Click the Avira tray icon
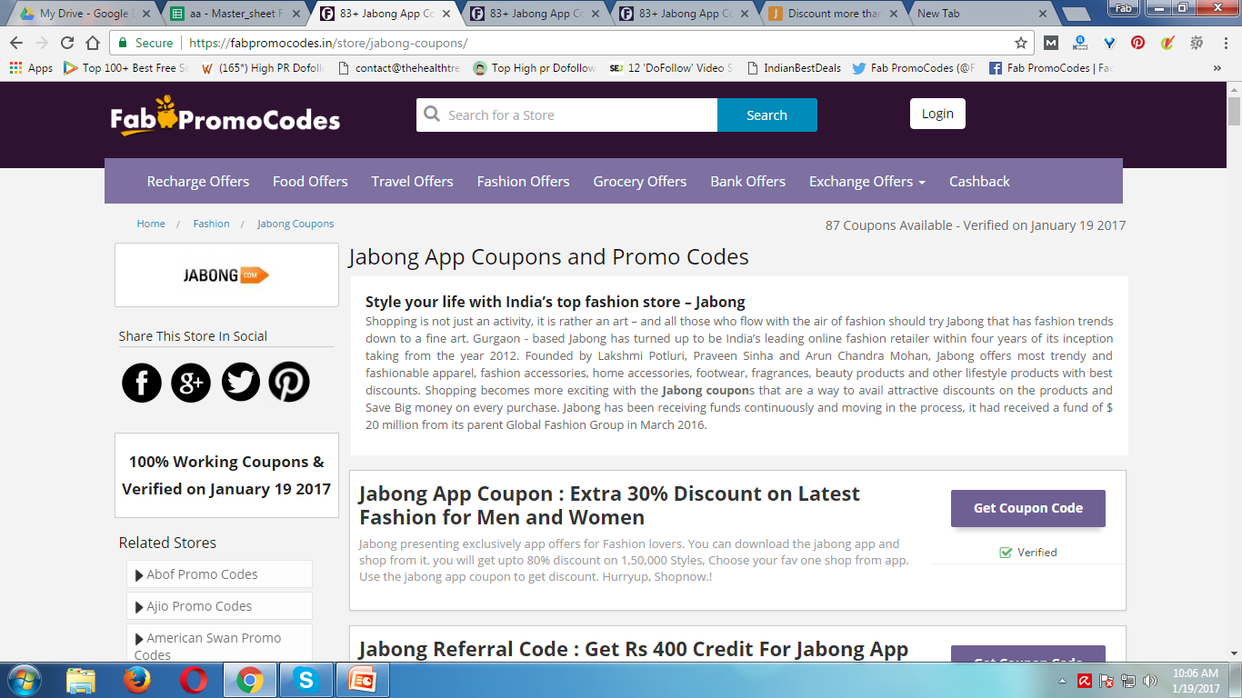This screenshot has width=1242, height=698. pyautogui.click(x=1085, y=681)
